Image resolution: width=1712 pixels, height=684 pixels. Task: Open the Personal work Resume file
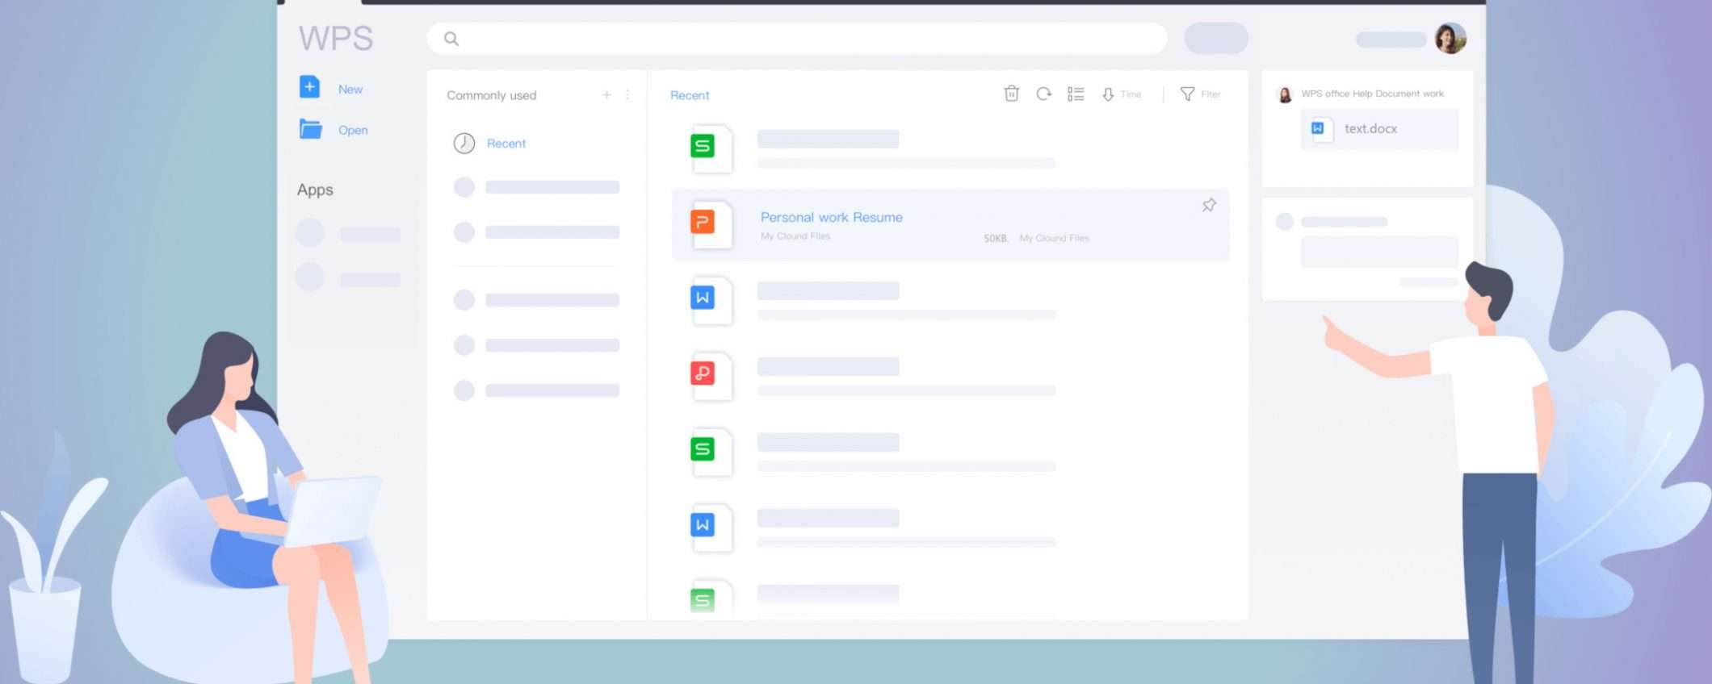831,218
